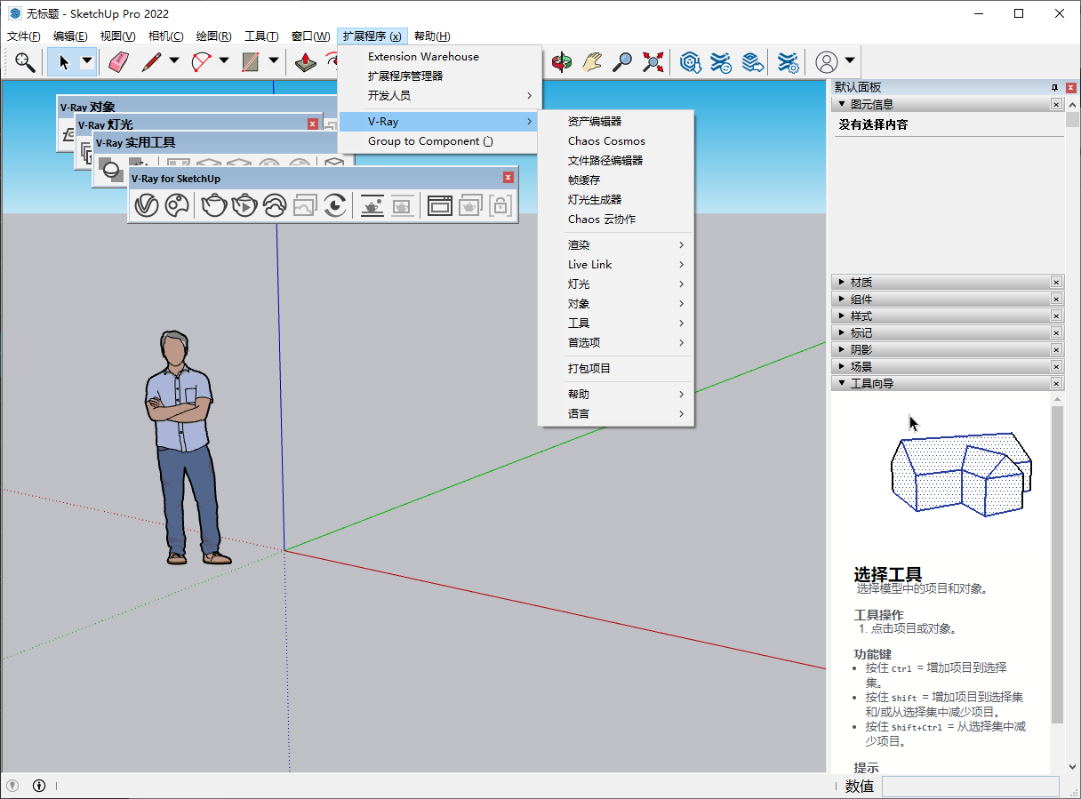Activate the Orbit tool
Viewport: 1081px width, 799px height.
click(x=562, y=62)
